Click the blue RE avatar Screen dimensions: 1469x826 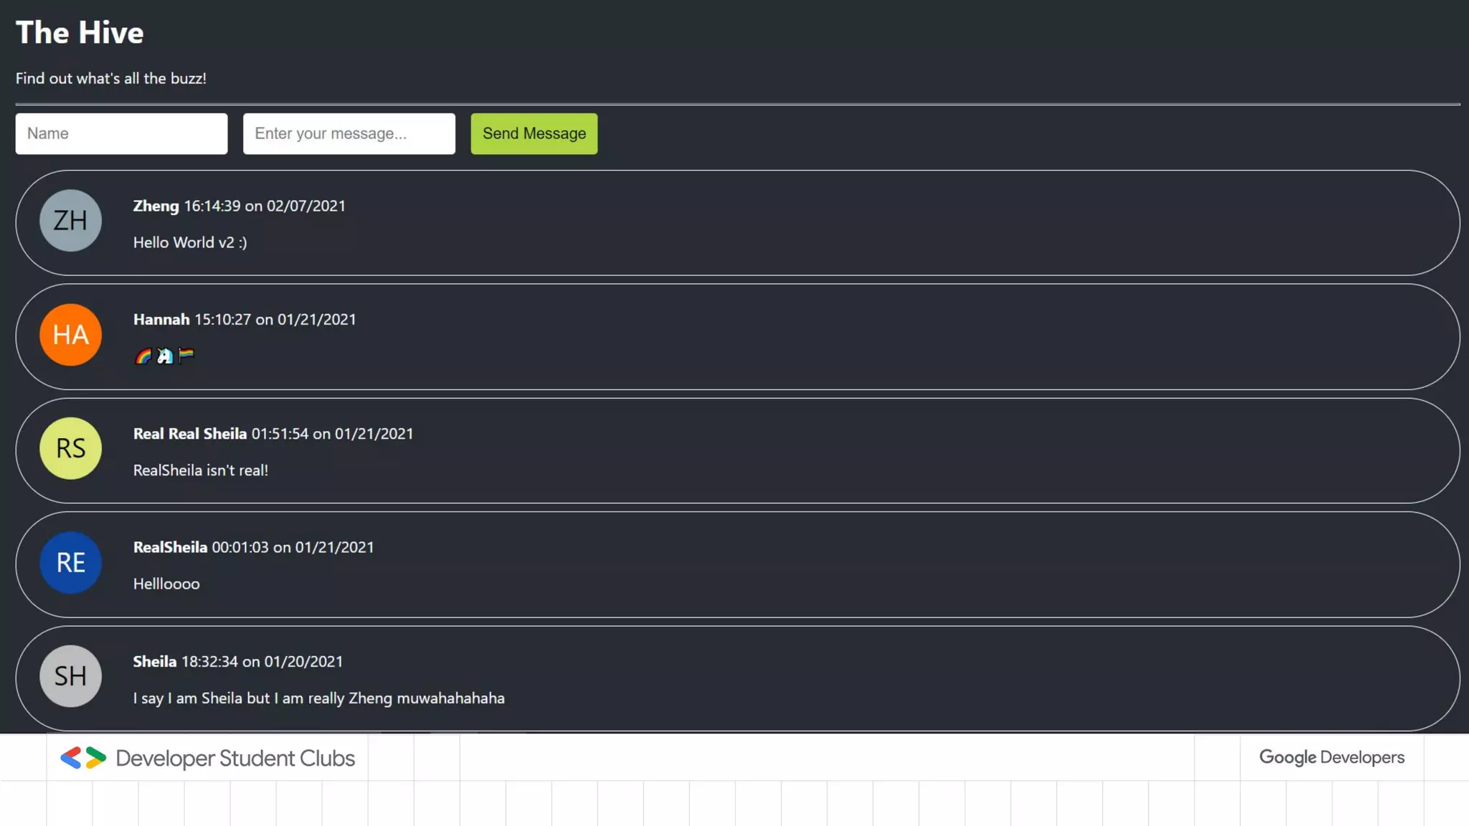pyautogui.click(x=70, y=562)
